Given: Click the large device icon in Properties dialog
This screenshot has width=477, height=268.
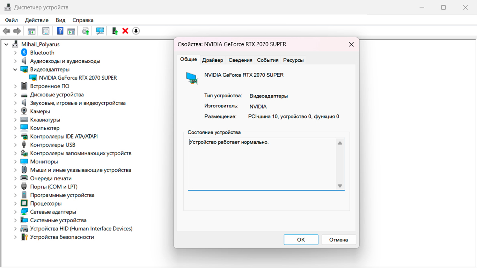Looking at the screenshot, I should [192, 79].
